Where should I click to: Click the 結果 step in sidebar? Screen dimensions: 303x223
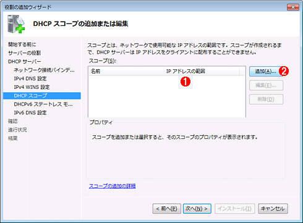13,138
